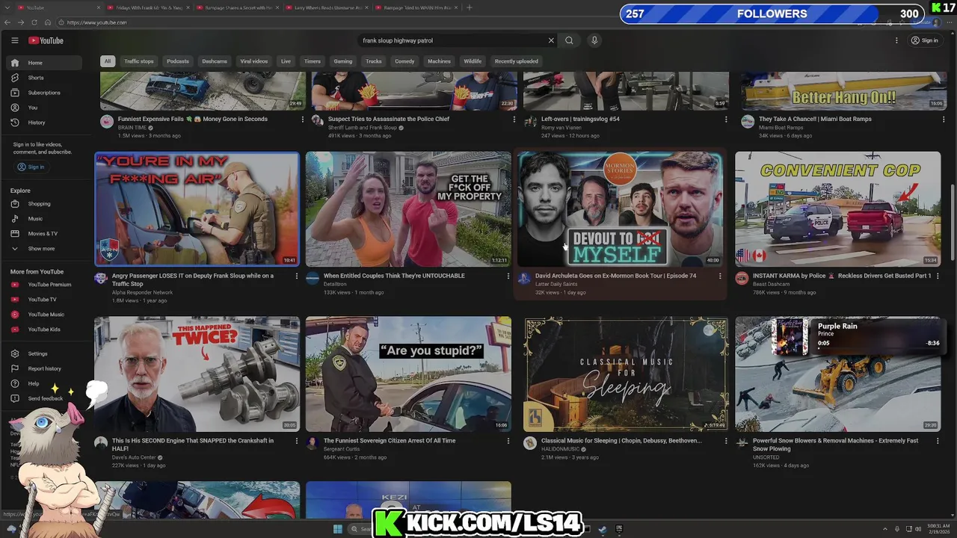Open Shorts in the sidebar
Image resolution: width=957 pixels, height=538 pixels.
coord(45,78)
